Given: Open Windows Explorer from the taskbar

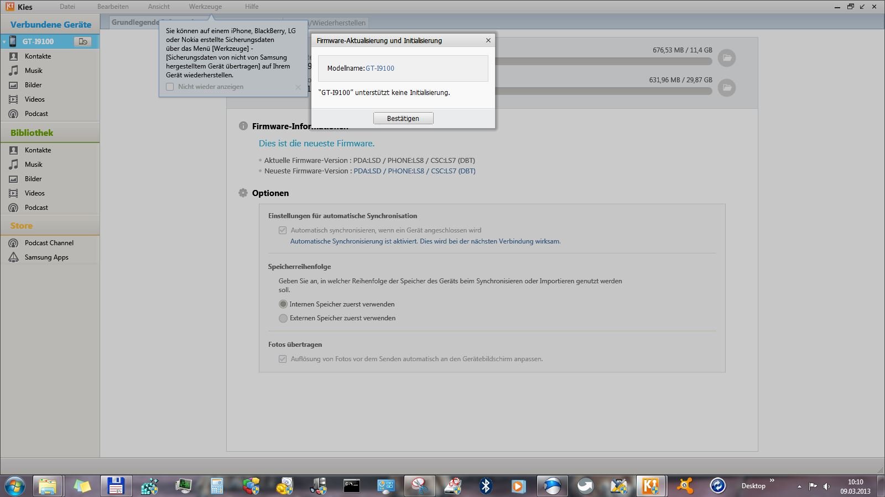Looking at the screenshot, I should click(x=48, y=486).
